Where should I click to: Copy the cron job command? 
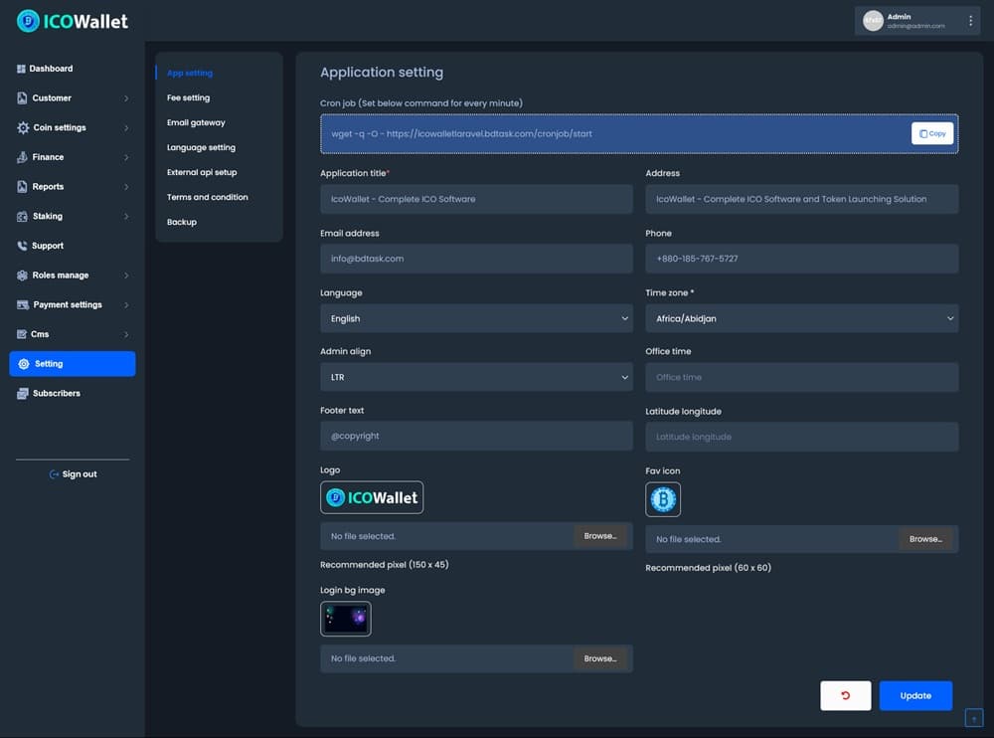pos(931,133)
